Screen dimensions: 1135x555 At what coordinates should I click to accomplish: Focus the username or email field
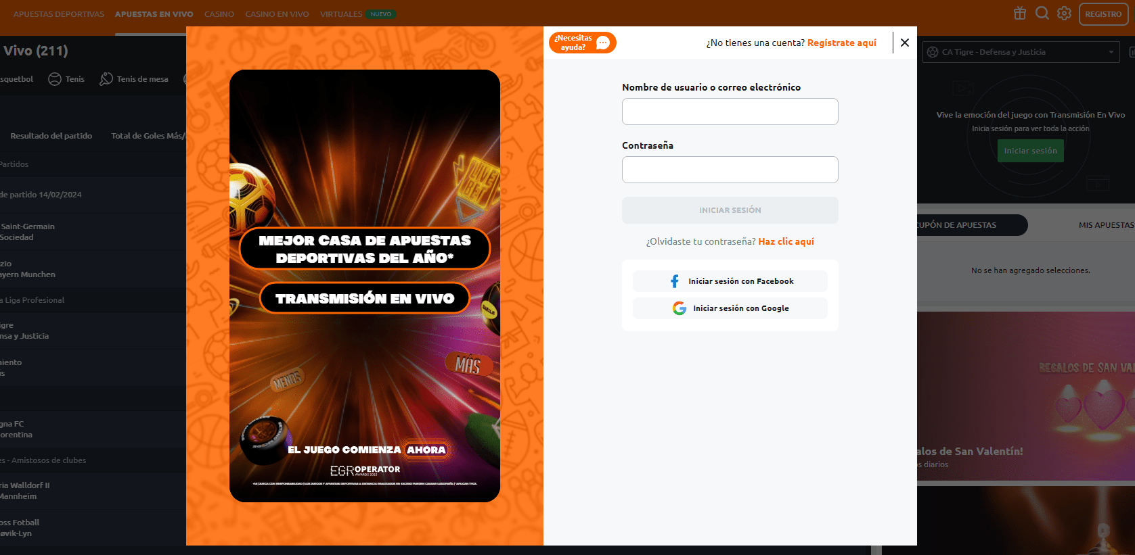tap(730, 112)
